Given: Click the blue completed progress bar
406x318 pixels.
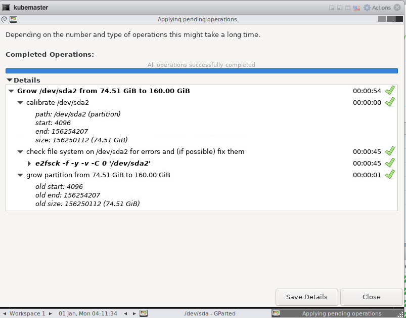Looking at the screenshot, I should tap(202, 71).
